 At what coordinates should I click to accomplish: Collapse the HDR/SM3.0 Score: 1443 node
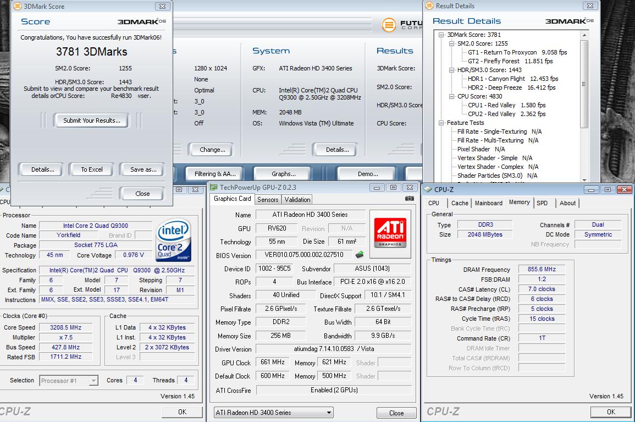pos(452,70)
